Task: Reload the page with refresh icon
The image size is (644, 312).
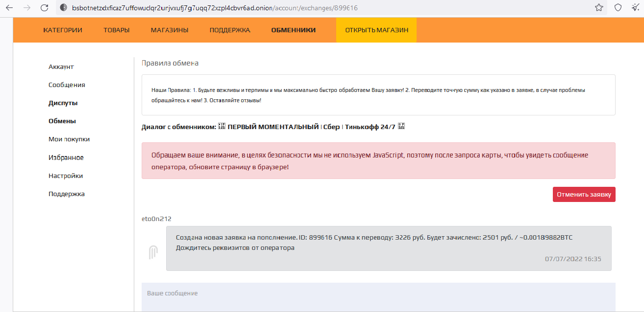Action: point(45,8)
